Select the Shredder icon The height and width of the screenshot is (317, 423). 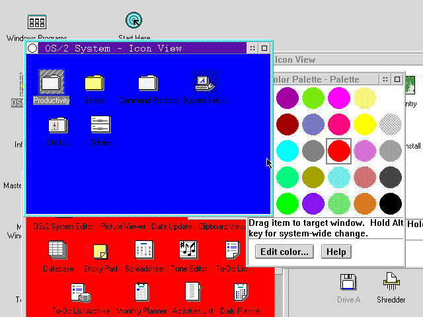pos(391,281)
